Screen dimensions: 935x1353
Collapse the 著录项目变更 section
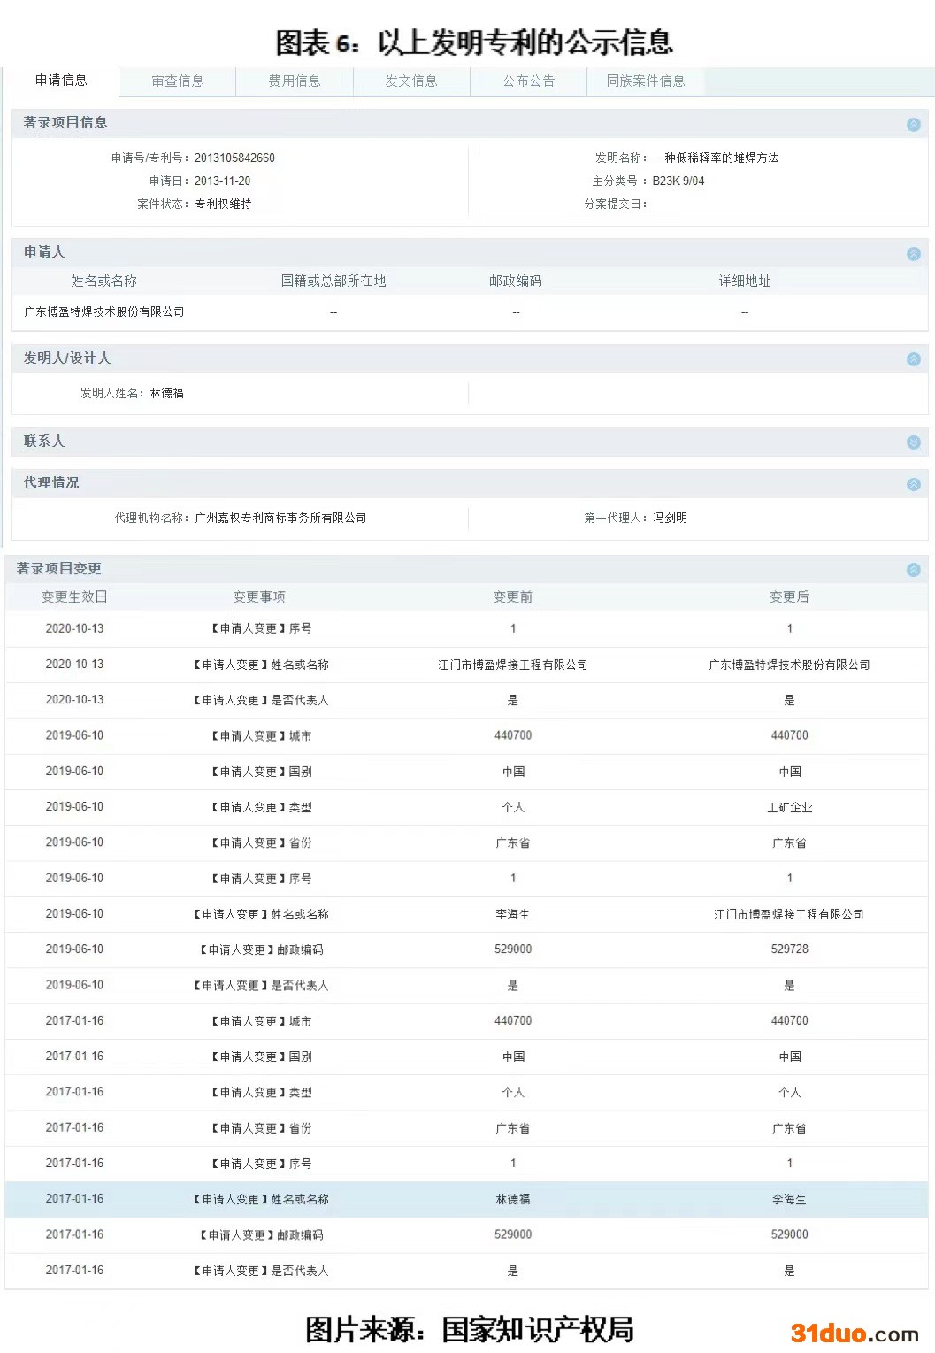[913, 570]
